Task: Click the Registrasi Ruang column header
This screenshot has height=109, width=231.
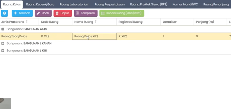Action: tap(138, 22)
